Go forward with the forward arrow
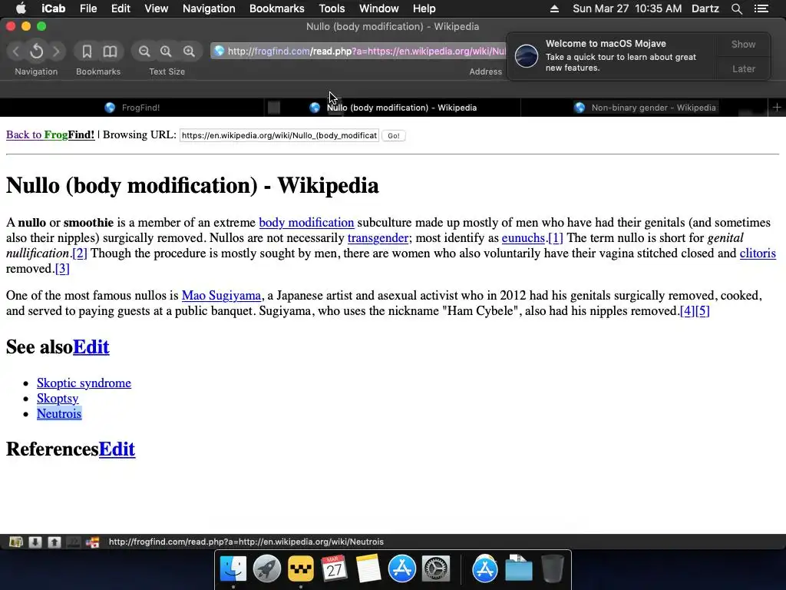 pos(56,51)
